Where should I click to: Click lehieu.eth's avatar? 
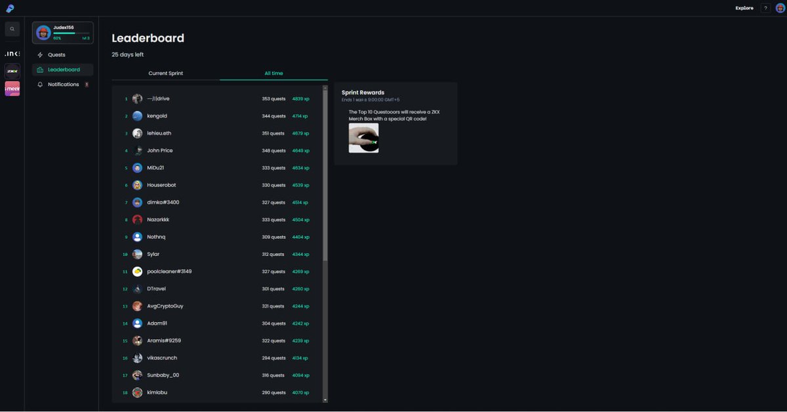pyautogui.click(x=137, y=133)
